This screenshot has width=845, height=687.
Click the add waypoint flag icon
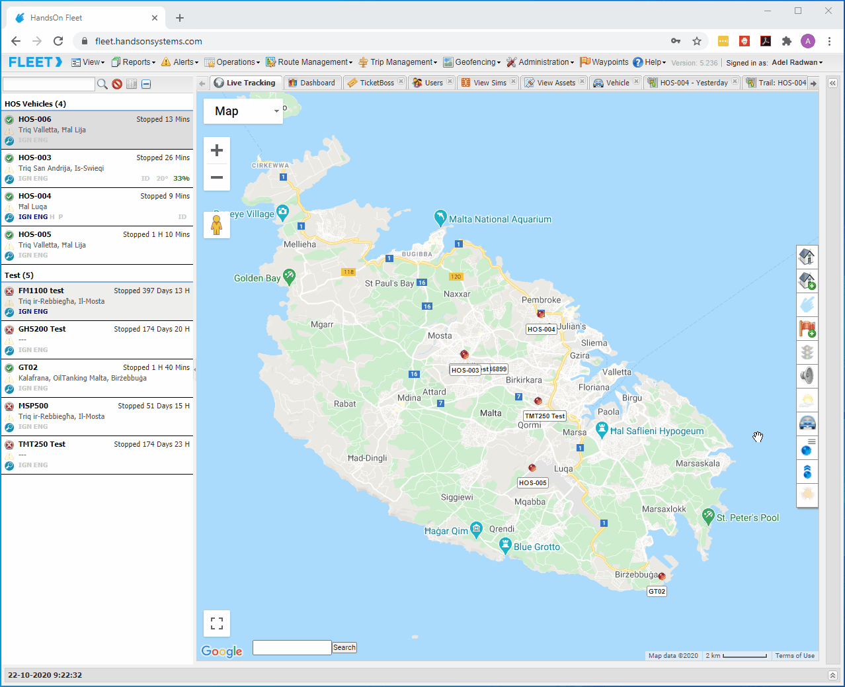pos(807,328)
